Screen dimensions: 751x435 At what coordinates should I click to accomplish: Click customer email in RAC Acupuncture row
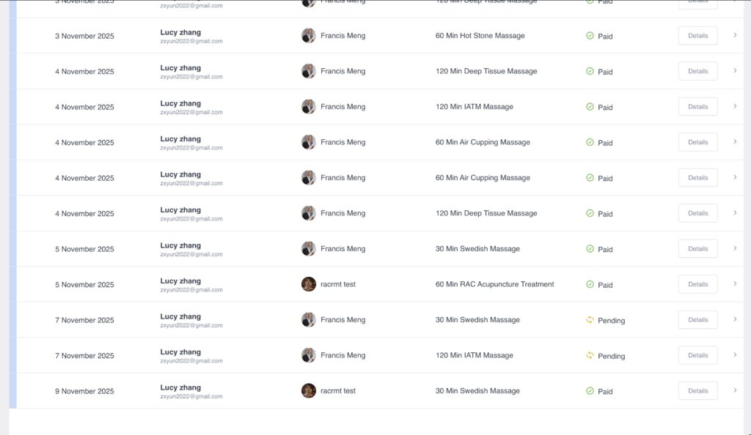pyautogui.click(x=191, y=290)
